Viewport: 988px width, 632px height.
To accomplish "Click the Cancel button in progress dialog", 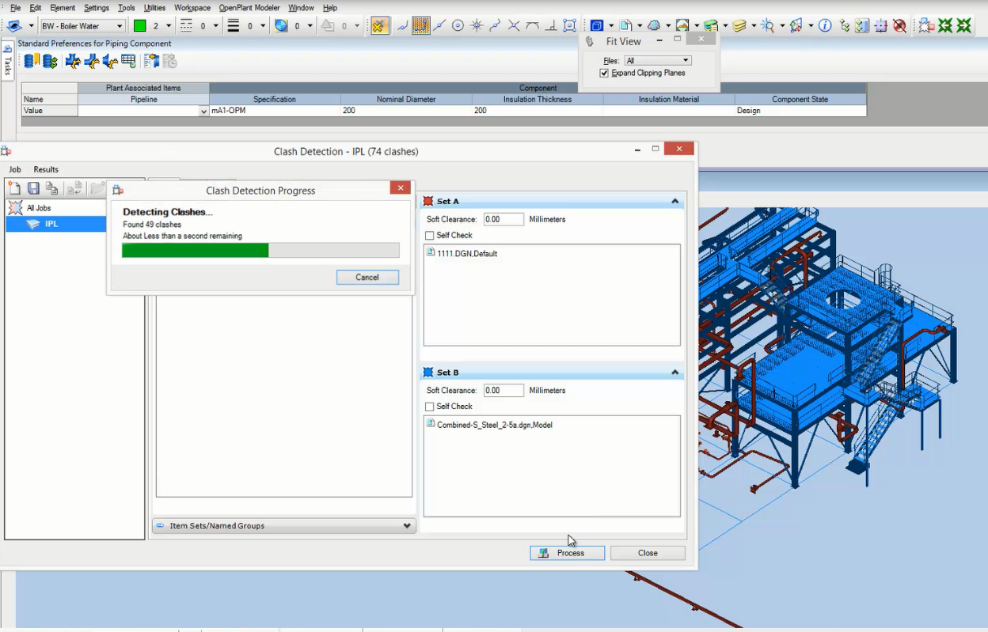I will (367, 278).
